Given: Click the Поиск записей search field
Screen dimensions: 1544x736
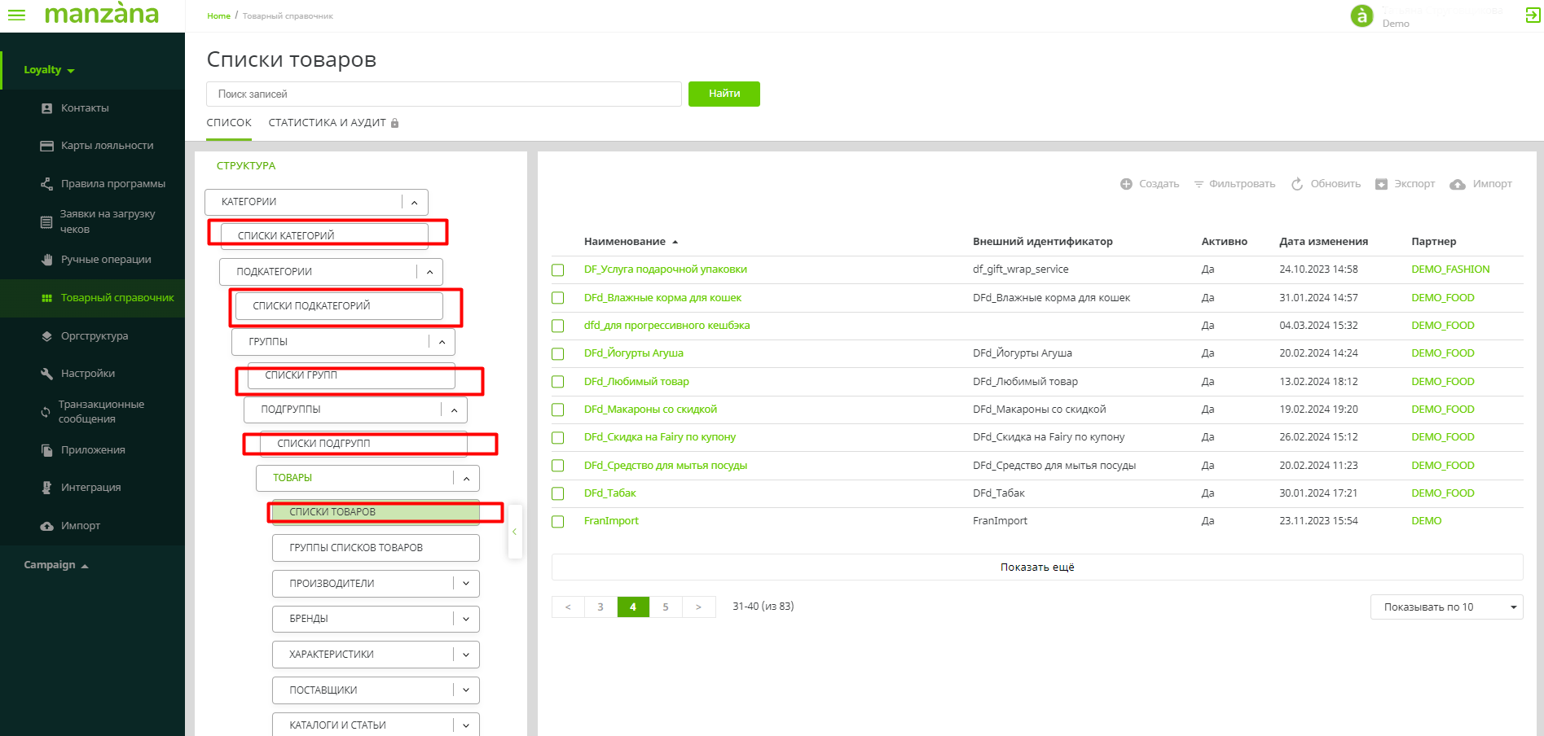Looking at the screenshot, I should pyautogui.click(x=443, y=94).
